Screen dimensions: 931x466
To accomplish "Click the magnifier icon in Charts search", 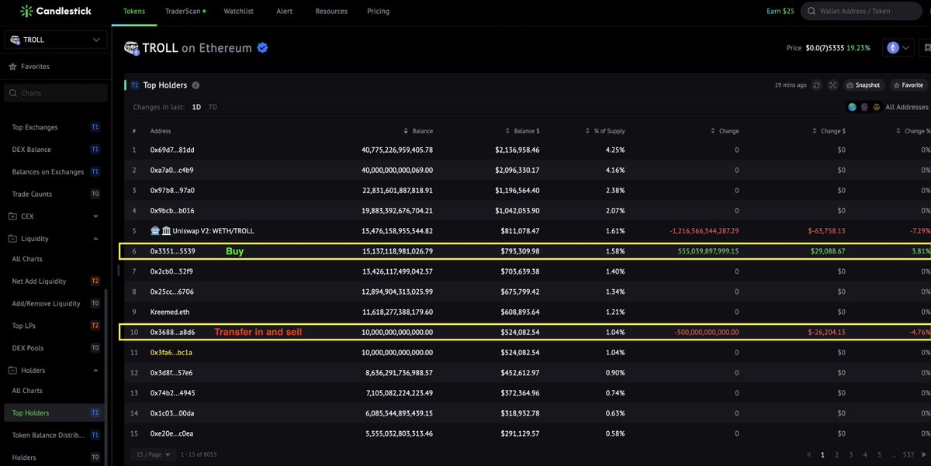I will tap(13, 93).
